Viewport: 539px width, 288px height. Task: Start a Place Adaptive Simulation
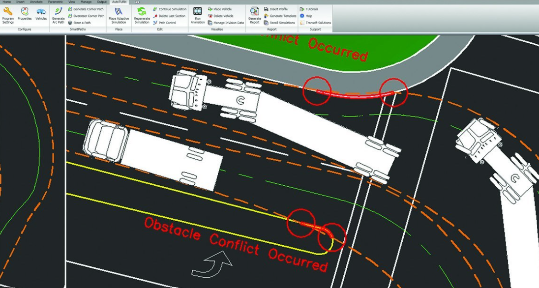(118, 17)
